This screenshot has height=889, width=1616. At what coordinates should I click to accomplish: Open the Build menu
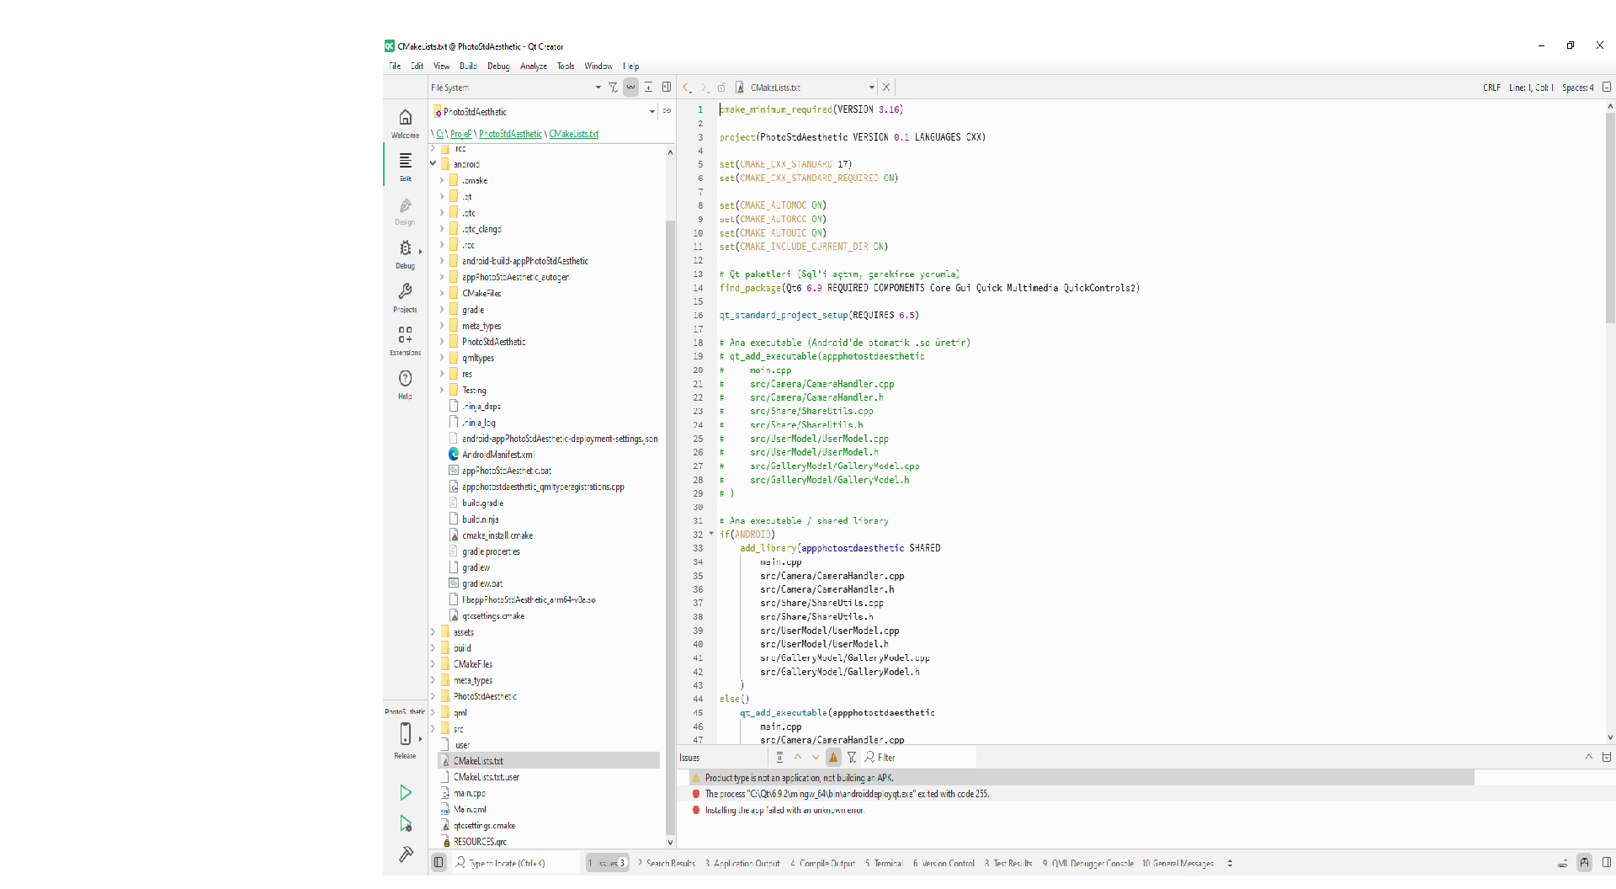468,66
